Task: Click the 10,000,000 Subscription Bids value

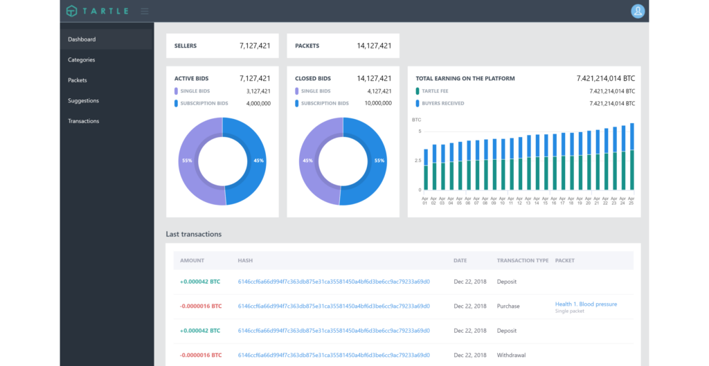Action: click(378, 104)
